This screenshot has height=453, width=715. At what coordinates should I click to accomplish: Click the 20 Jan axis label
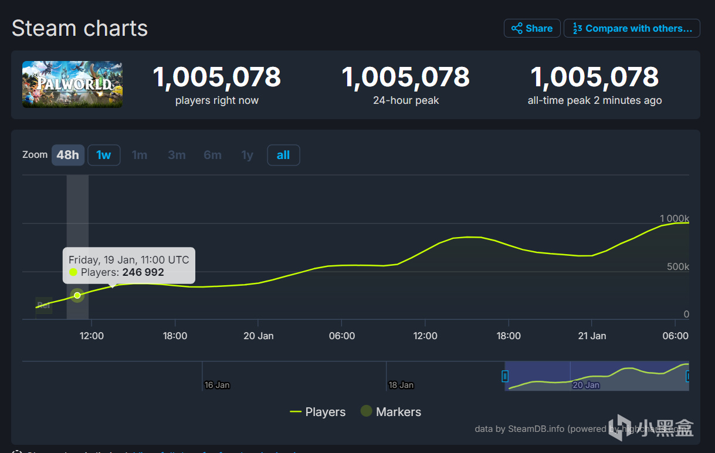259,336
